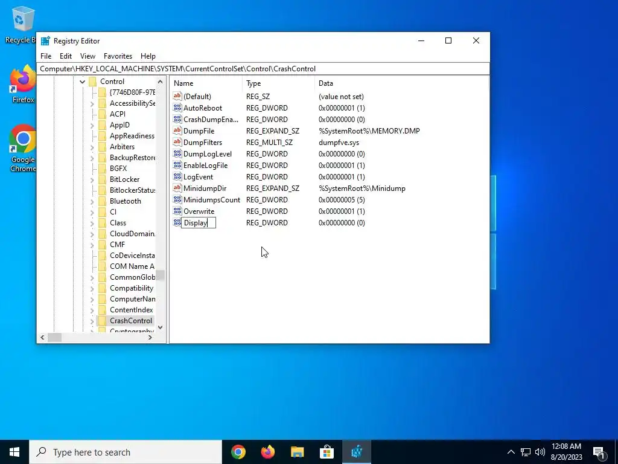This screenshot has width=618, height=464.
Task: Expand the Class tree node
Action: [x=92, y=223]
